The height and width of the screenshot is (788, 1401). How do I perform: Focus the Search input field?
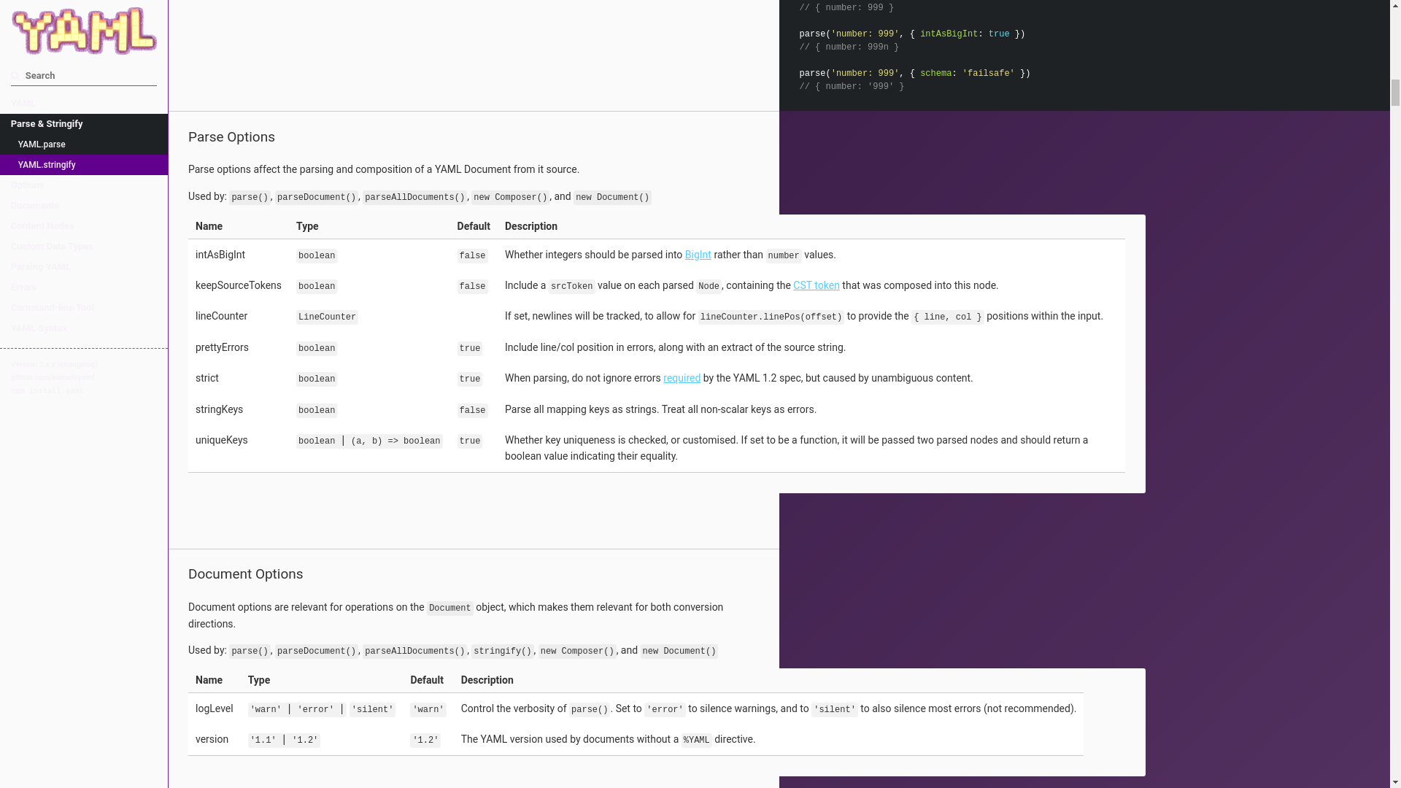pyautogui.click(x=84, y=76)
